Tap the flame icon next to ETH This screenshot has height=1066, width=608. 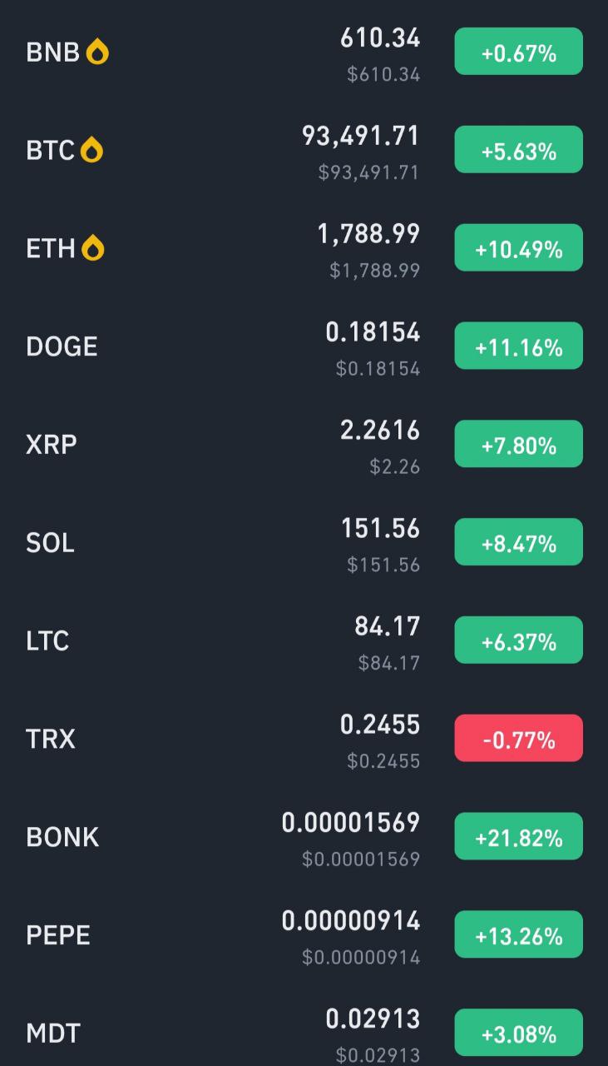(x=93, y=248)
